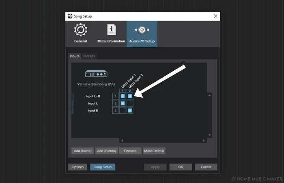This screenshot has width=284, height=183.
Task: Click the Add (Stereo) button
Action: pos(106,151)
